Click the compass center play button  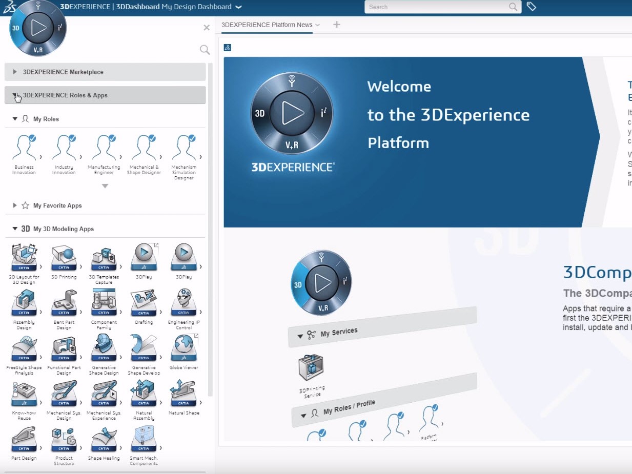point(38,28)
